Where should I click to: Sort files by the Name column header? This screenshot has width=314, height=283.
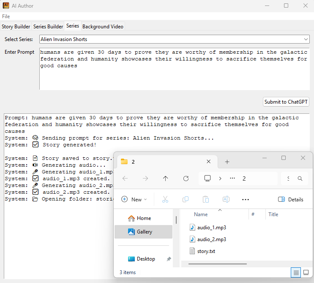[201, 214]
